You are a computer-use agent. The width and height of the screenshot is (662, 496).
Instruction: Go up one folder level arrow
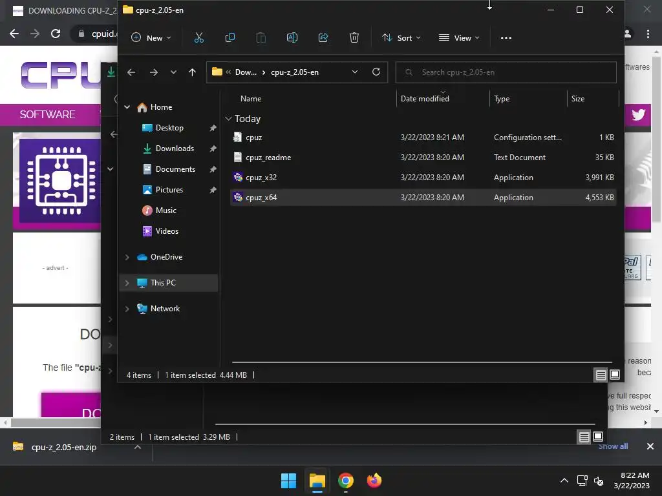[192, 72]
